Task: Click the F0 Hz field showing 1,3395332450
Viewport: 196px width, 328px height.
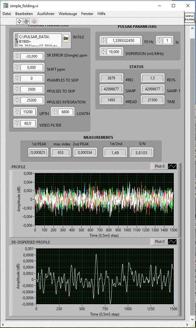Action: click(123, 40)
